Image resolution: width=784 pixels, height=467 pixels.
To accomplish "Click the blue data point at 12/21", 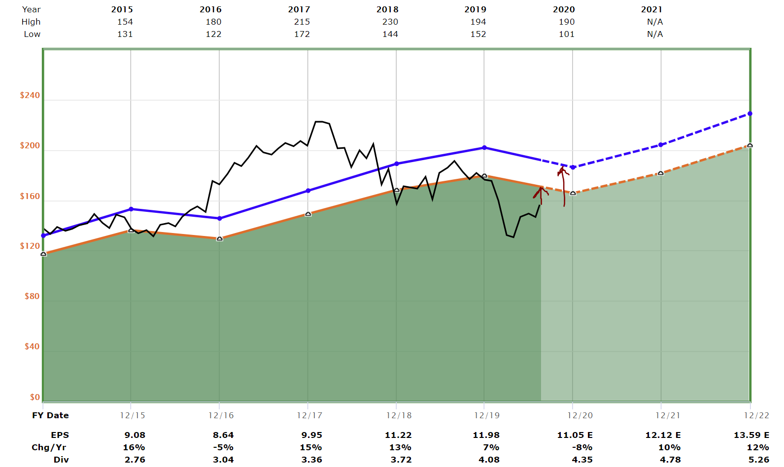I will (x=661, y=145).
